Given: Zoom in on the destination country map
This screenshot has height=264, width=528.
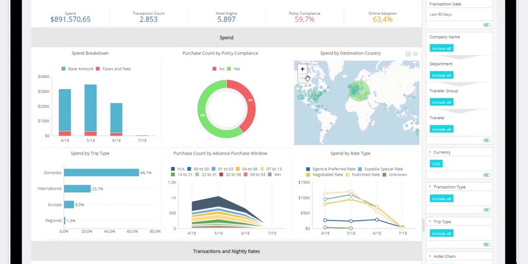Looking at the screenshot, I should pos(303,69).
